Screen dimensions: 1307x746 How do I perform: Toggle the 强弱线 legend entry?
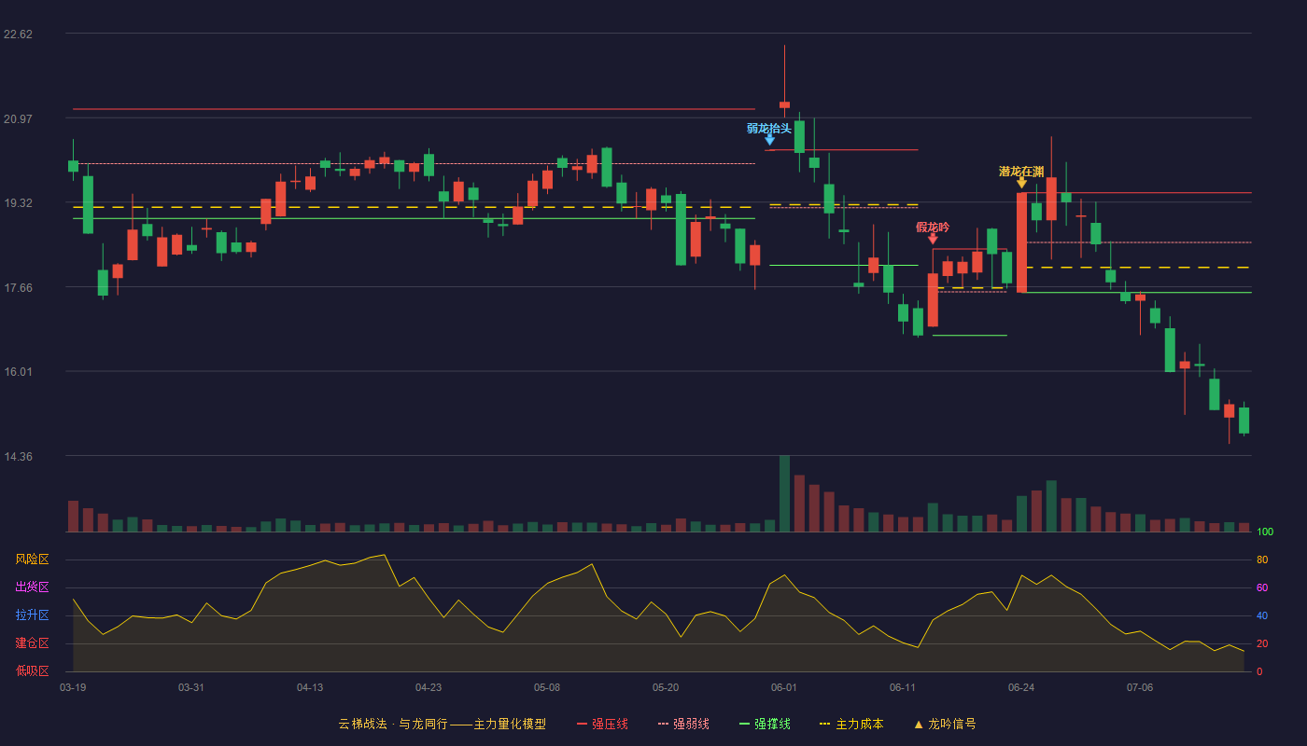click(x=683, y=724)
